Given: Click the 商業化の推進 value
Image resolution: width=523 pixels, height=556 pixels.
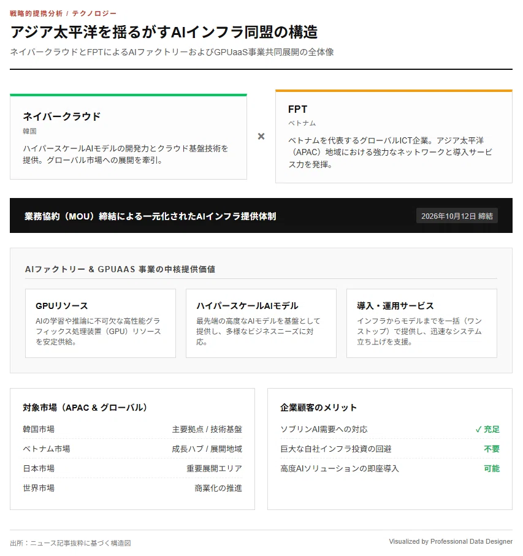Looking at the screenshot, I should (218, 488).
